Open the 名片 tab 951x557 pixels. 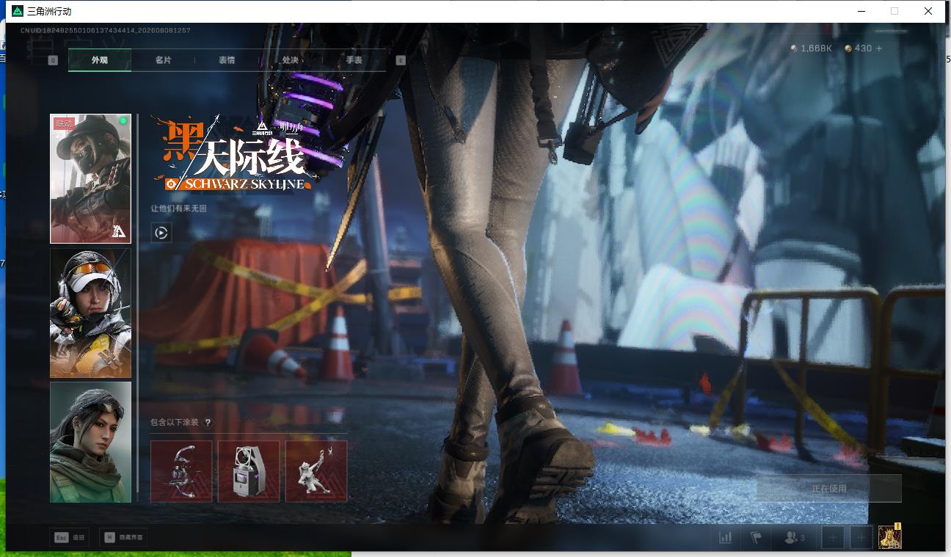point(163,60)
